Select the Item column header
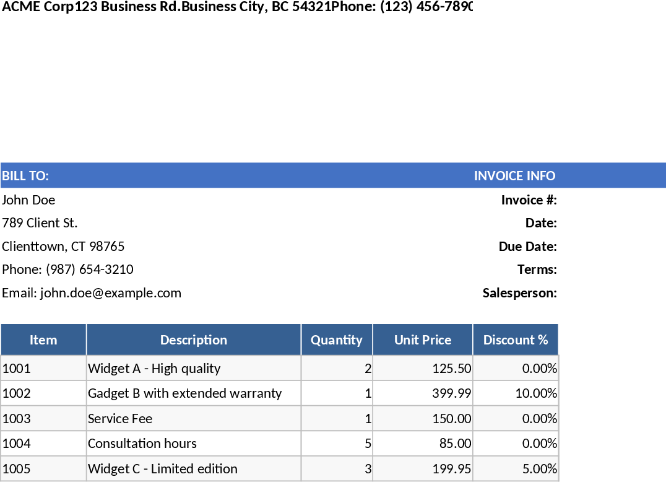The image size is (666, 482). click(x=43, y=340)
